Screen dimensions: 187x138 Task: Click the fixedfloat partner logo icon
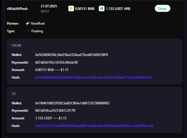point(28,23)
